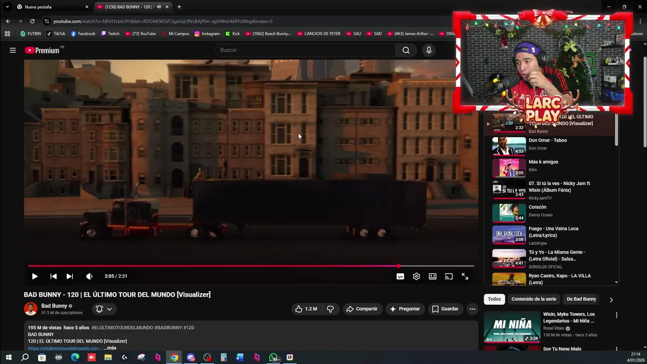
Task: Mute the video volume
Action: coord(89,277)
